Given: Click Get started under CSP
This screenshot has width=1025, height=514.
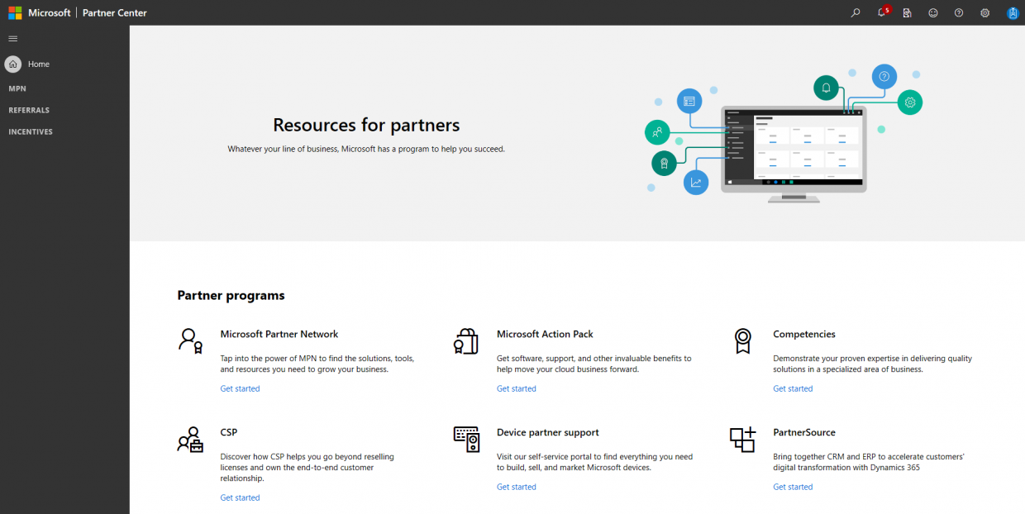Looking at the screenshot, I should [x=240, y=497].
